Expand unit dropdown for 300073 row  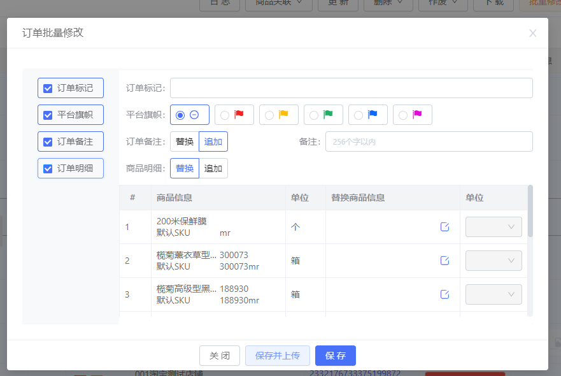click(494, 261)
